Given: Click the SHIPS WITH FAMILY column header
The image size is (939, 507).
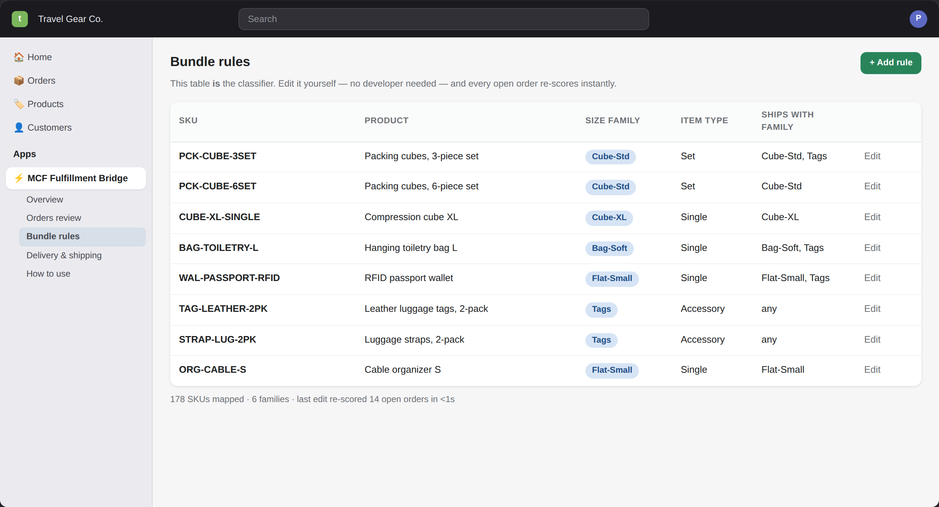Looking at the screenshot, I should point(787,121).
